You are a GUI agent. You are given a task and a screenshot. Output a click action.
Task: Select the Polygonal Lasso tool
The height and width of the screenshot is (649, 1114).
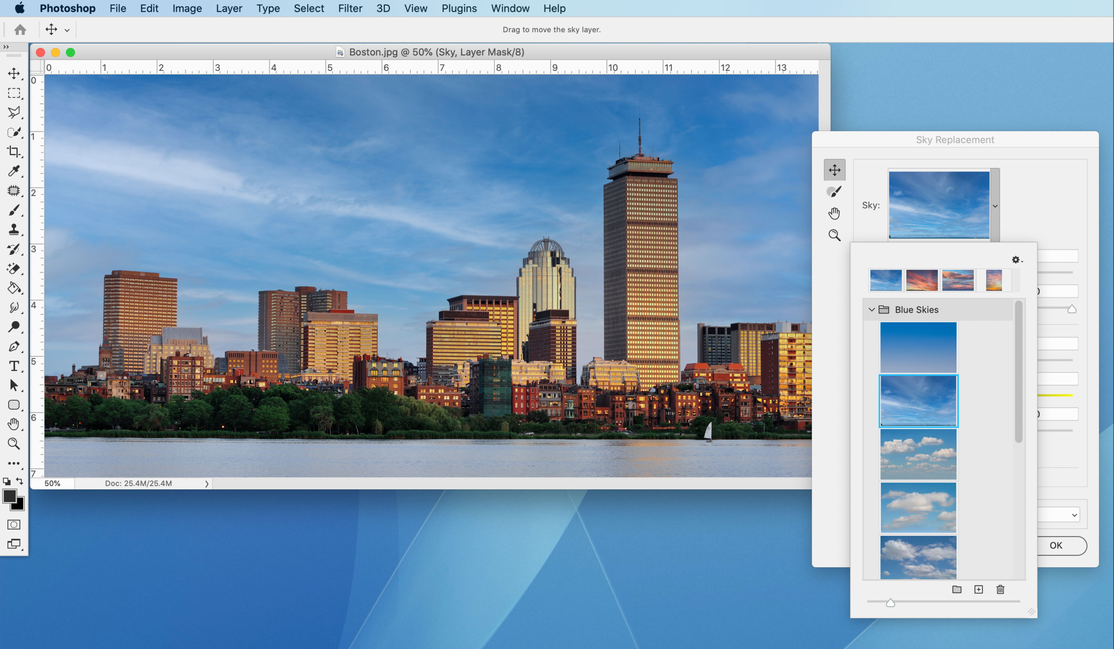click(x=13, y=112)
